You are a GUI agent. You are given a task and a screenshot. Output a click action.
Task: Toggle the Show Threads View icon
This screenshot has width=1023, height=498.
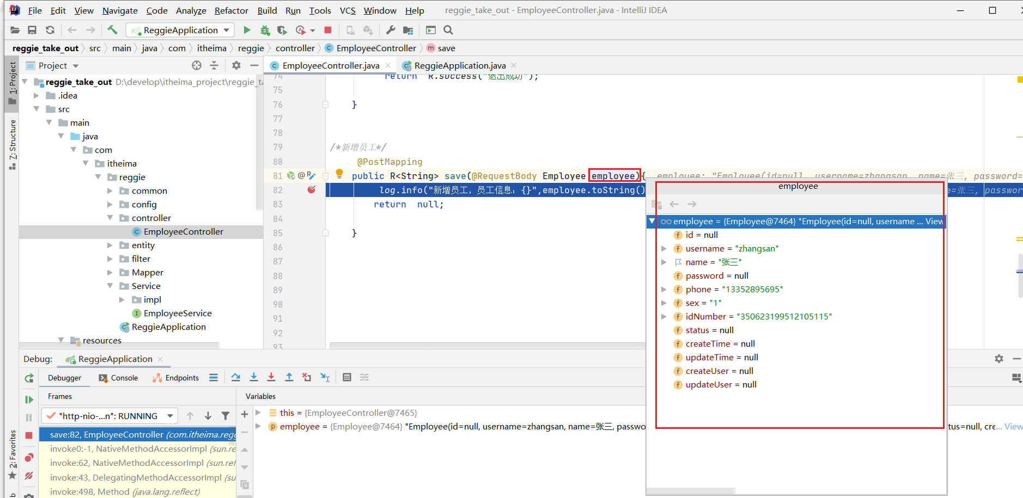(213, 377)
